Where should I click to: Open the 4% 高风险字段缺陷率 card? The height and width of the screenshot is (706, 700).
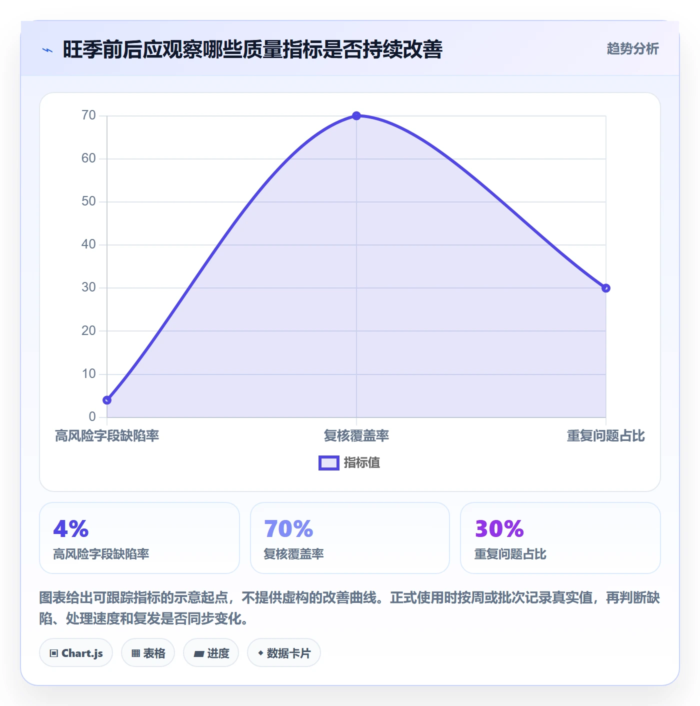(139, 538)
